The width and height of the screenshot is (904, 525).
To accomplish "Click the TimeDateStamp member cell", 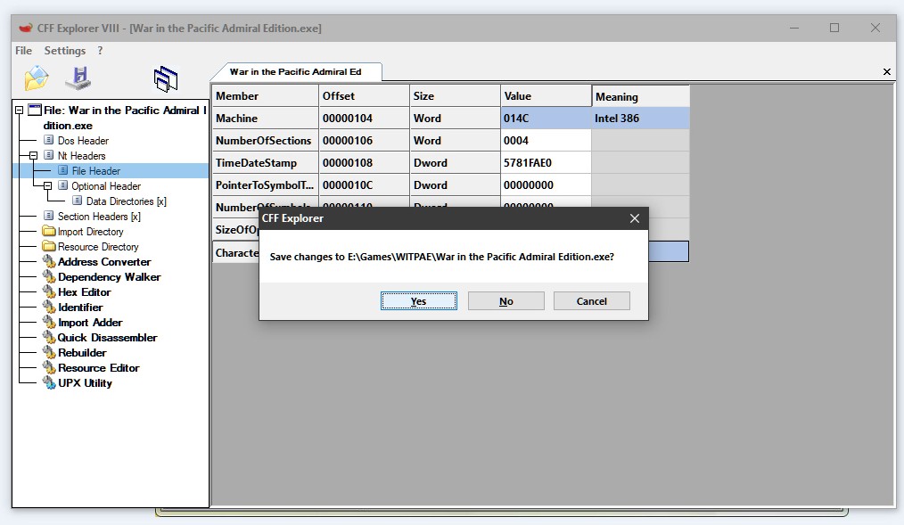I will (265, 163).
